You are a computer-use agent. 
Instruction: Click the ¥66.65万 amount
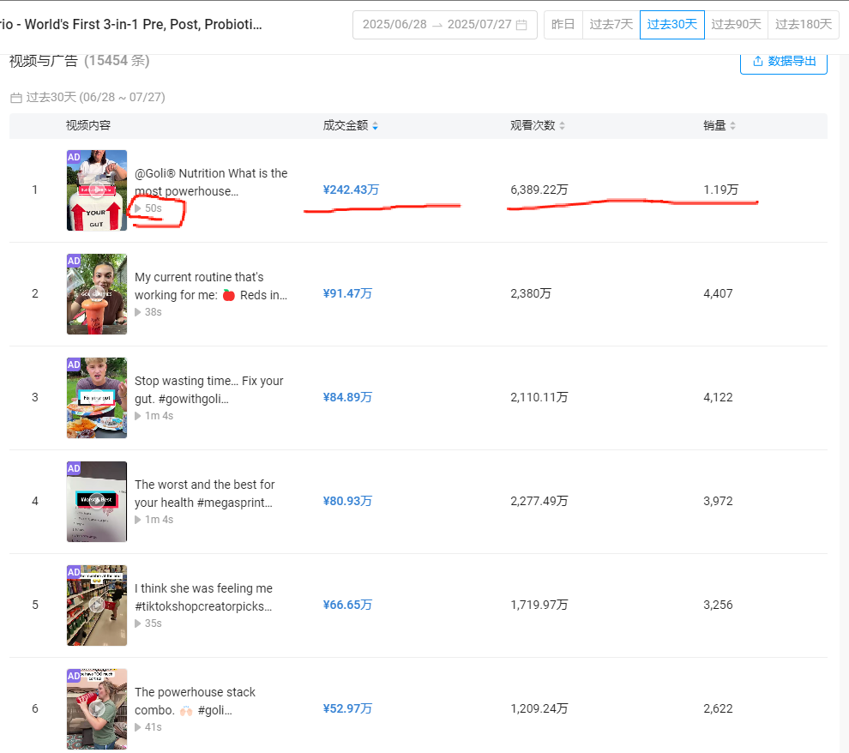click(x=347, y=605)
